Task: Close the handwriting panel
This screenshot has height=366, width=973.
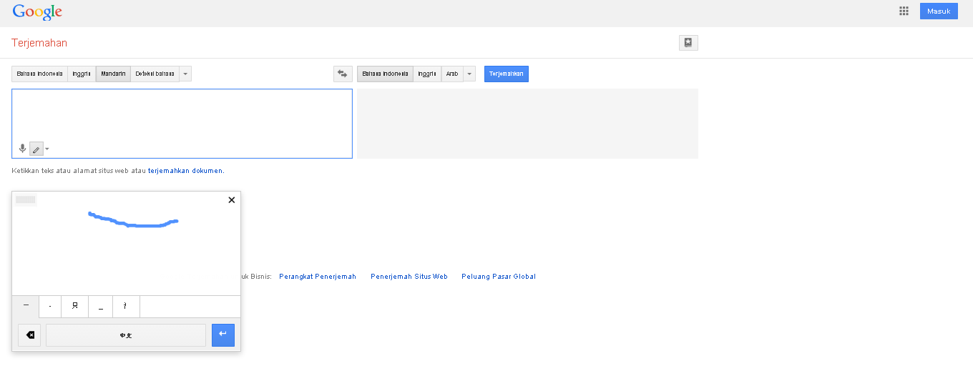Action: (231, 200)
